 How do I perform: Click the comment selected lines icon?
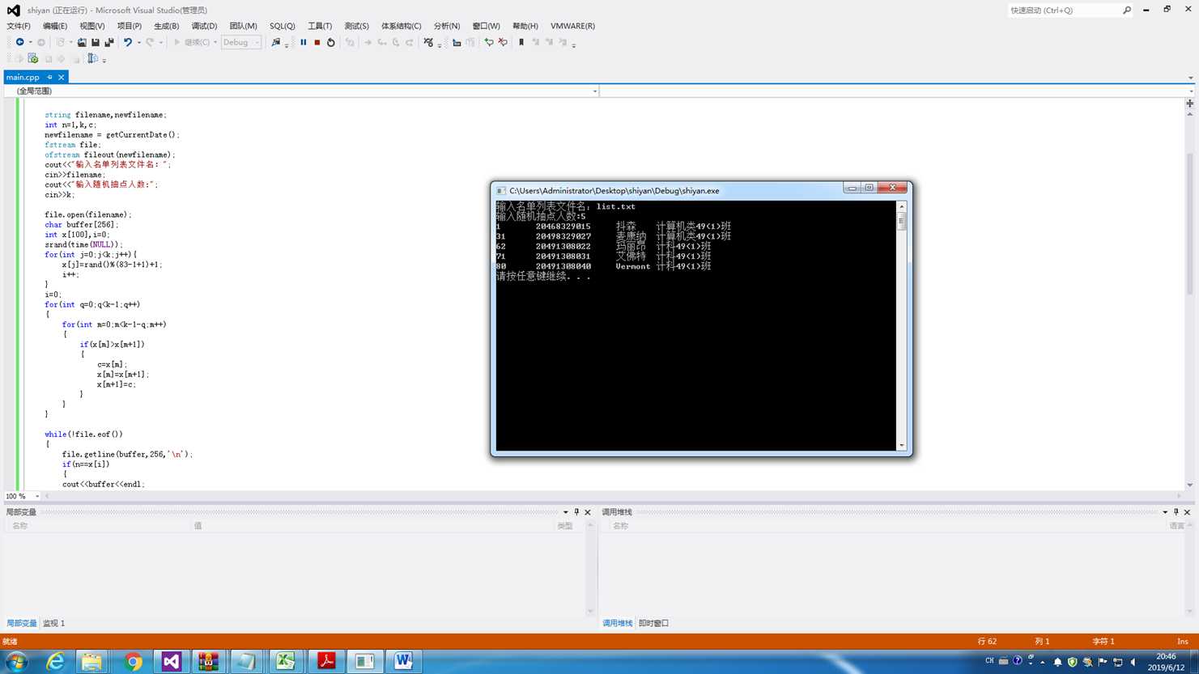[x=489, y=42]
